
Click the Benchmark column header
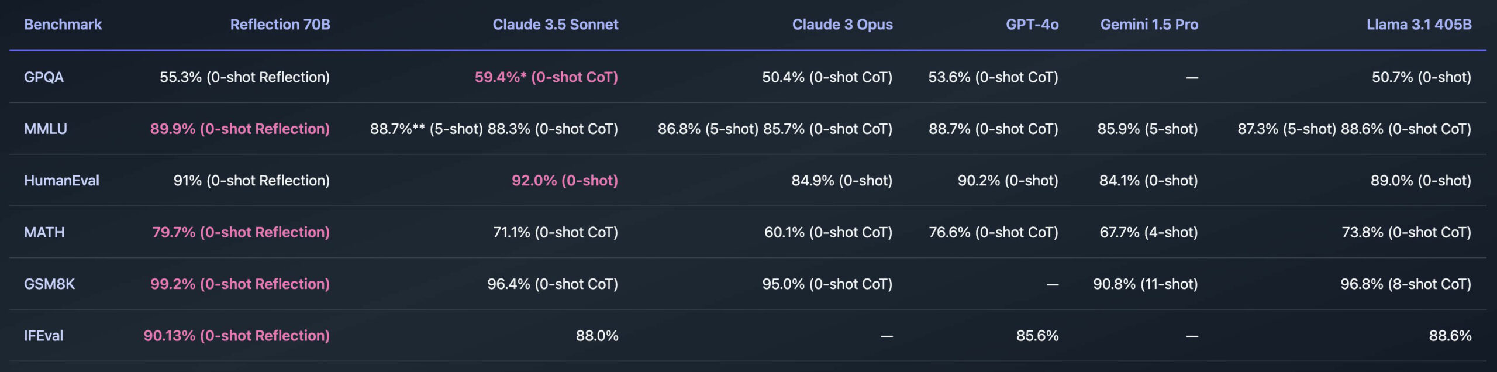pyautogui.click(x=63, y=25)
